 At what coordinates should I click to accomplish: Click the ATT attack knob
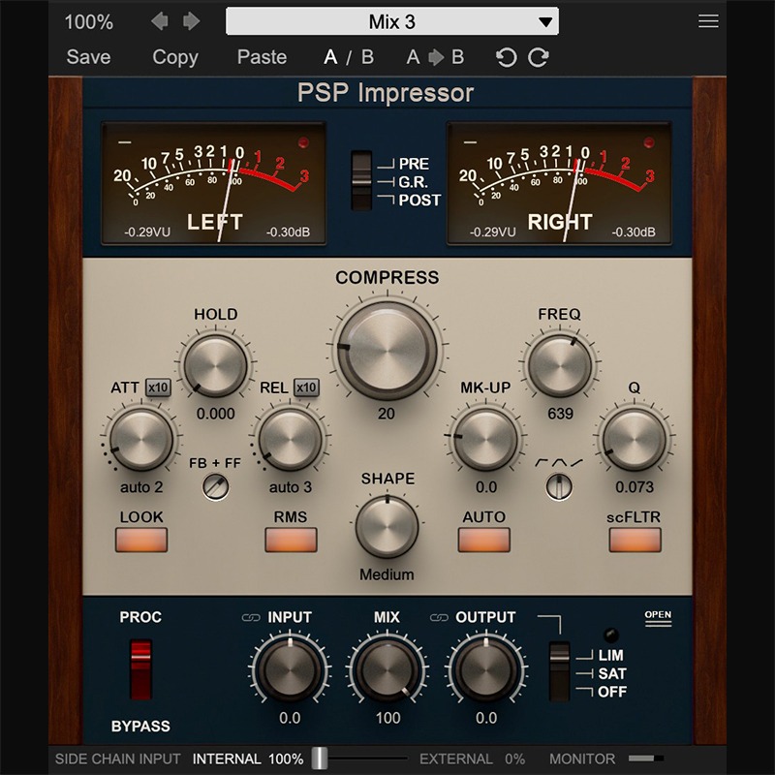pyautogui.click(x=141, y=439)
